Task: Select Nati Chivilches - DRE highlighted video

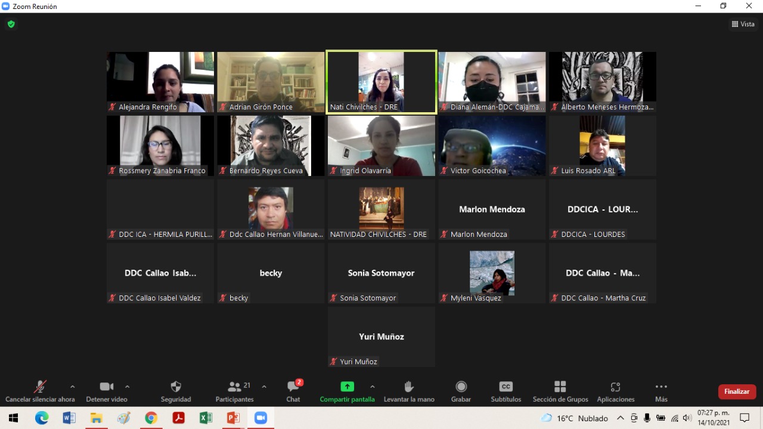Action: [381, 82]
